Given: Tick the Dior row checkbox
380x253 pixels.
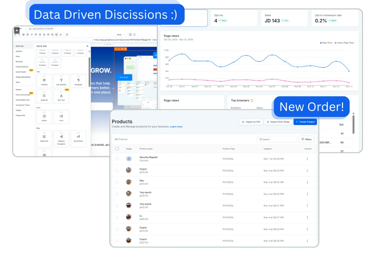Looking at the screenshot, I should coord(117,182).
